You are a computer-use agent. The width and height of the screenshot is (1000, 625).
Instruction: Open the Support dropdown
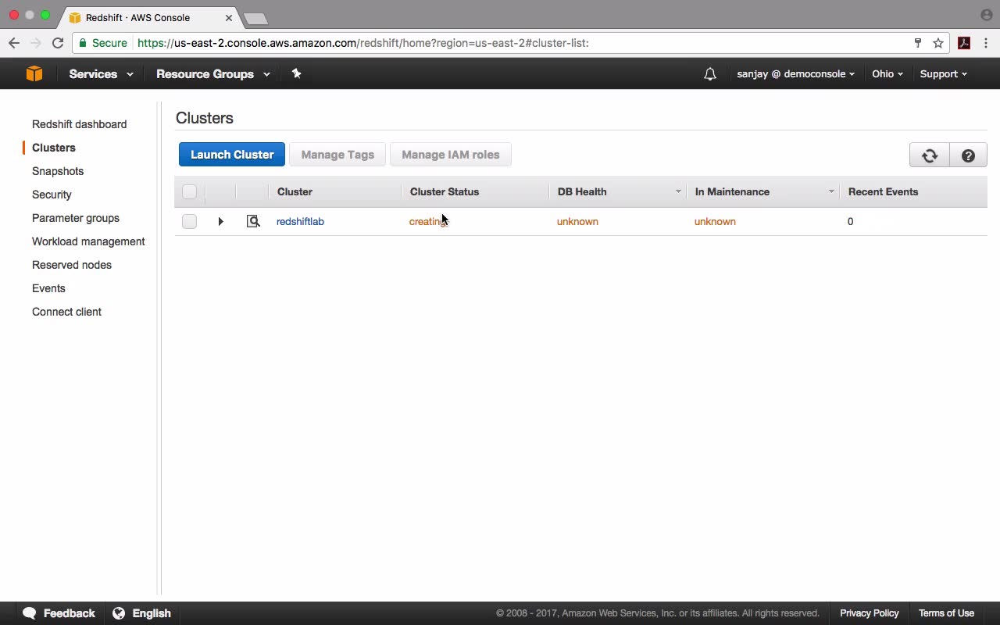pyautogui.click(x=943, y=74)
